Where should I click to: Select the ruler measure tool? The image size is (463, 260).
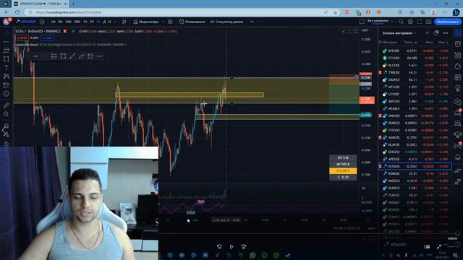coord(7,105)
